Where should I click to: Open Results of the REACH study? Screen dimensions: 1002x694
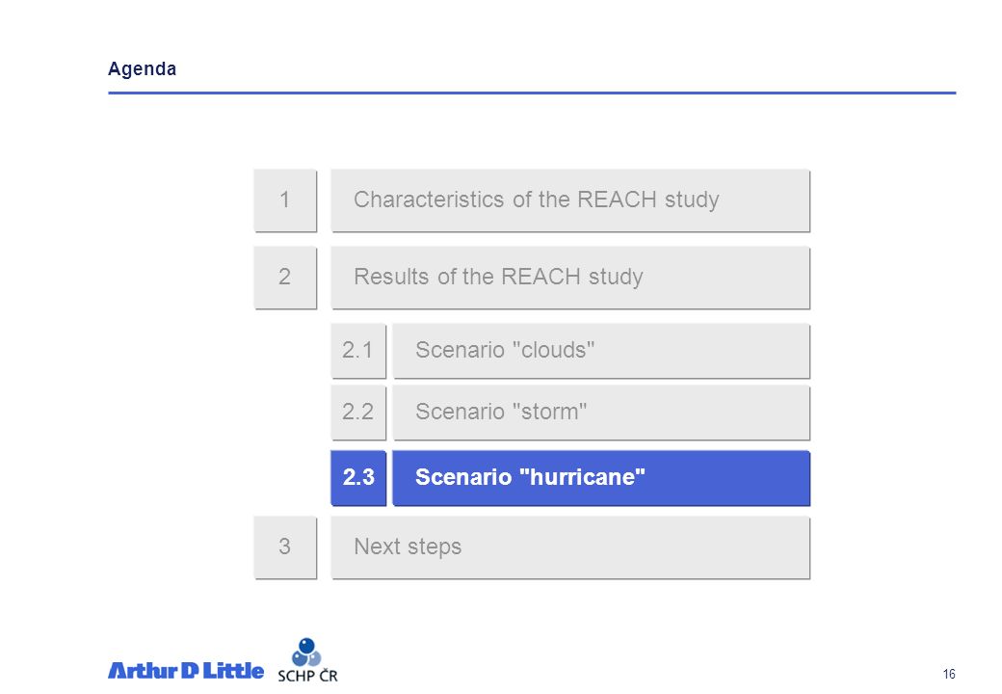pos(570,278)
